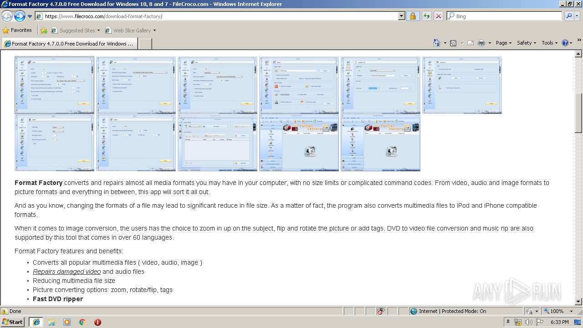
Task: Open the first Format Factory screenshot thumbnail
Action: pos(55,85)
